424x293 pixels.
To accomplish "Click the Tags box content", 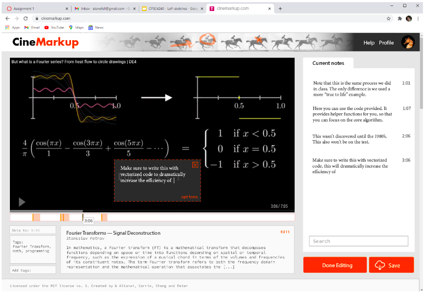I will [32, 249].
